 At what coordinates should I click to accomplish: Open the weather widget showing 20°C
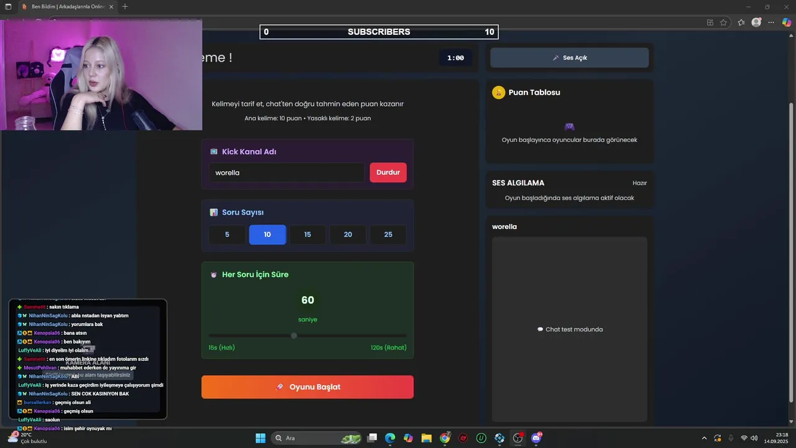pos(28,438)
